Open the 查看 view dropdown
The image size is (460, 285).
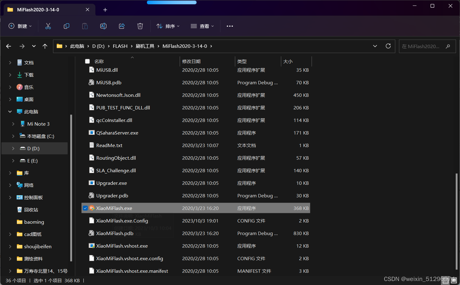click(x=202, y=26)
